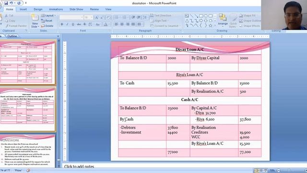Switch to the Outline pane tab
Image resolution: width=307 pixels, height=173 pixels.
tap(12, 36)
